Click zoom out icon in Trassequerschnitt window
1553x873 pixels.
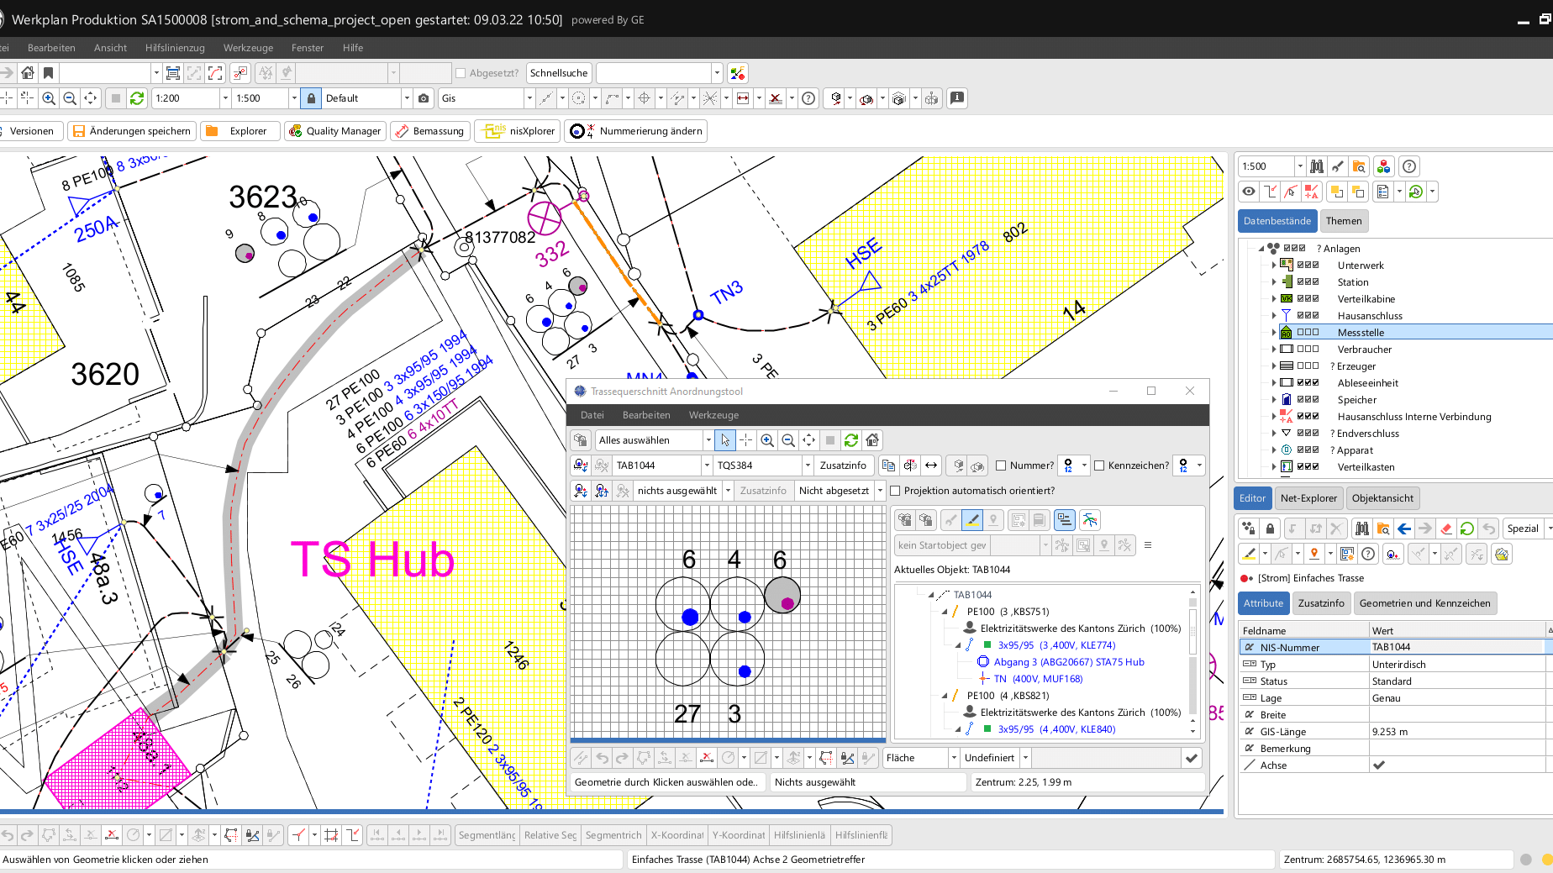[788, 440]
